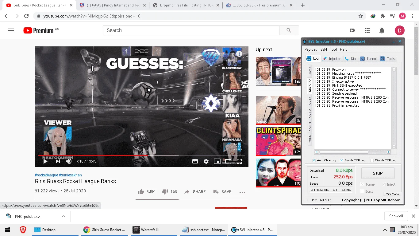Open the YouTube apps grid
This screenshot has width=419, height=236.
pos(367,30)
